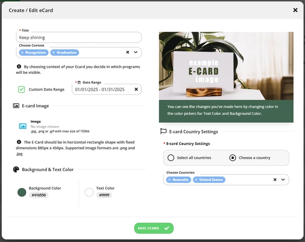
Task: Open the Background Color swatch picker
Action: (22, 192)
